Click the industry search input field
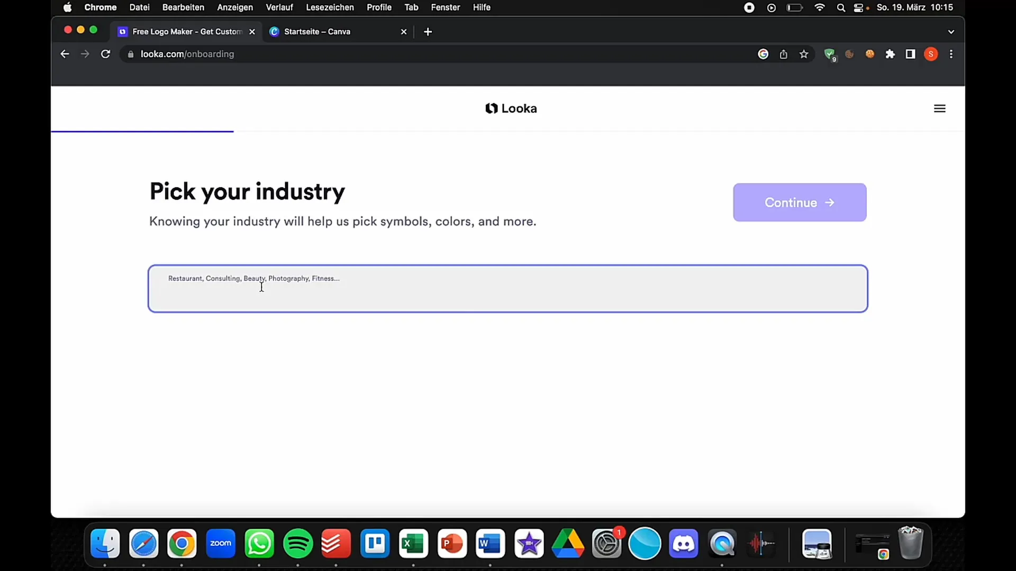 pos(507,289)
